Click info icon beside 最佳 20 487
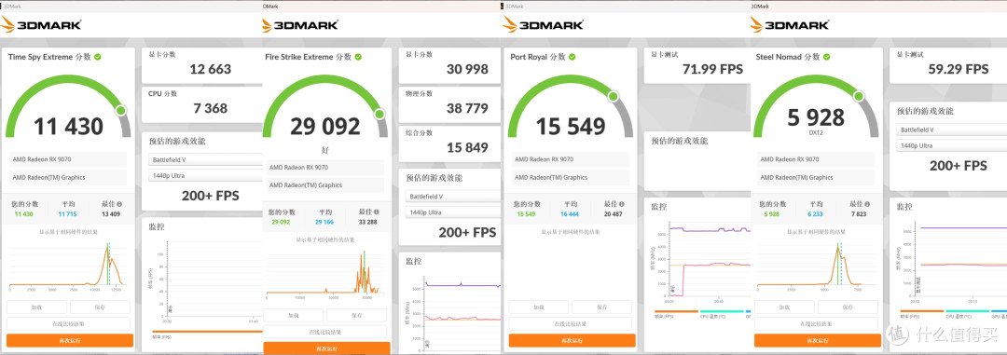1007x355 pixels. click(x=622, y=203)
